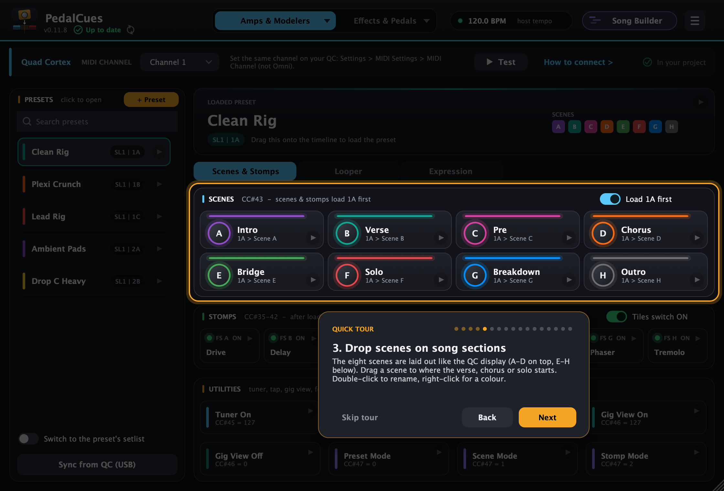The height and width of the screenshot is (491, 724).
Task: Test the Tuner On utility play arrow
Action: pyautogui.click(x=310, y=411)
